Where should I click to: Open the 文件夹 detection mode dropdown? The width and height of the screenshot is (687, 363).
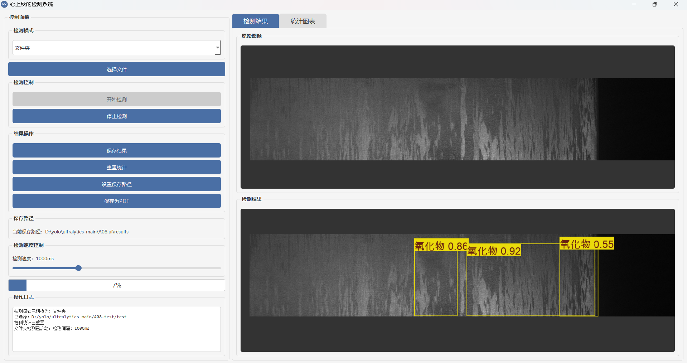[116, 48]
